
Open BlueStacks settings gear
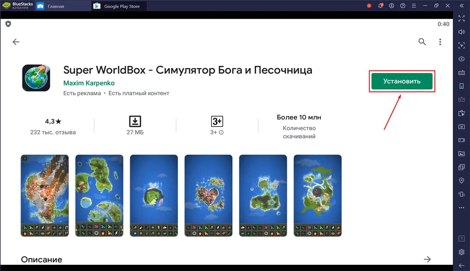click(x=461, y=252)
